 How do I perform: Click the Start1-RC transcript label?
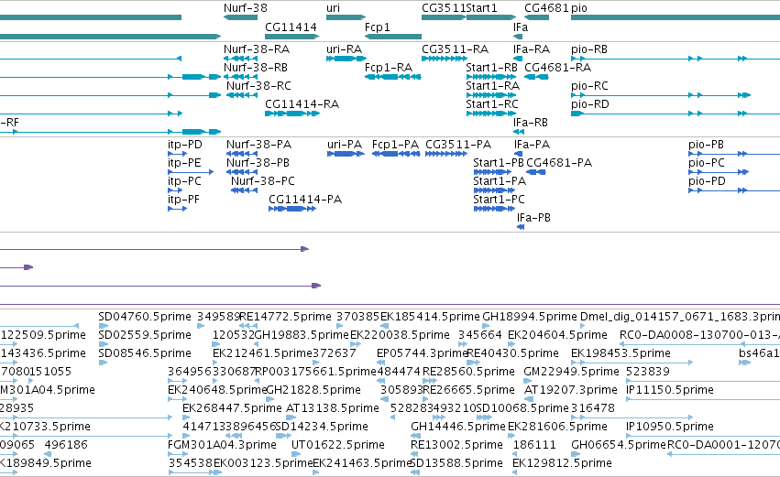[x=492, y=103]
